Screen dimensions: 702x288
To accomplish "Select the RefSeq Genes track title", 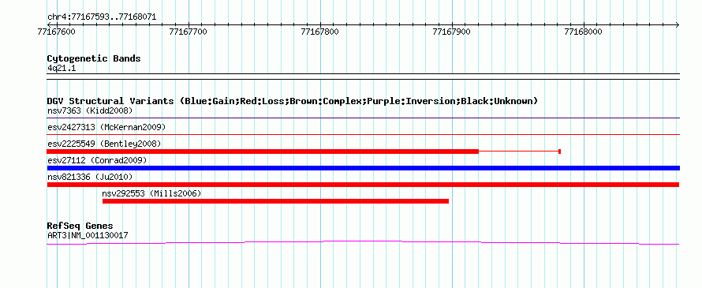I will 80,226.
